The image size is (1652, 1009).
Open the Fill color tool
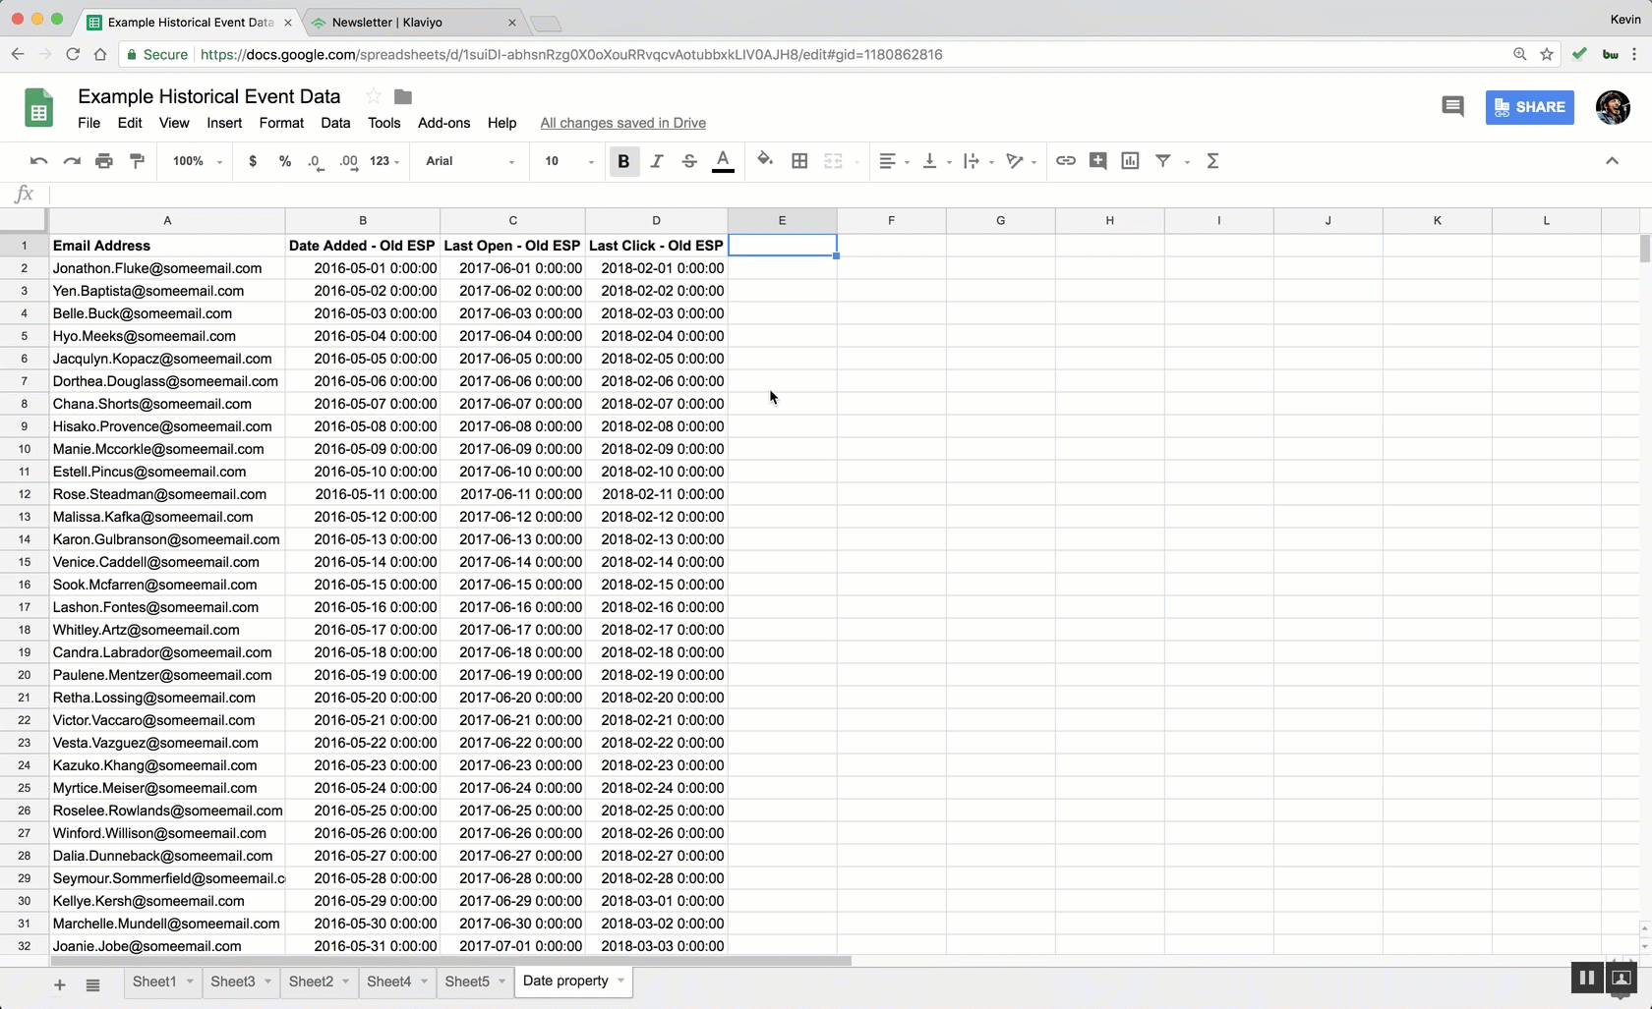pyautogui.click(x=765, y=160)
